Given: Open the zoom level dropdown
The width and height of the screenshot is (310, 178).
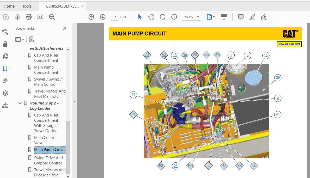Looking at the screenshot, I should coord(198,17).
